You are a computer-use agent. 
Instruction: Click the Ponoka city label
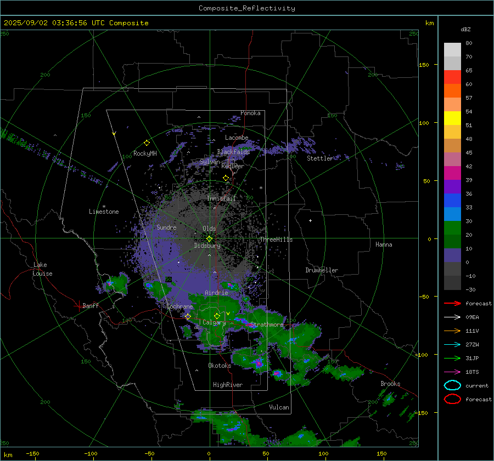point(250,113)
